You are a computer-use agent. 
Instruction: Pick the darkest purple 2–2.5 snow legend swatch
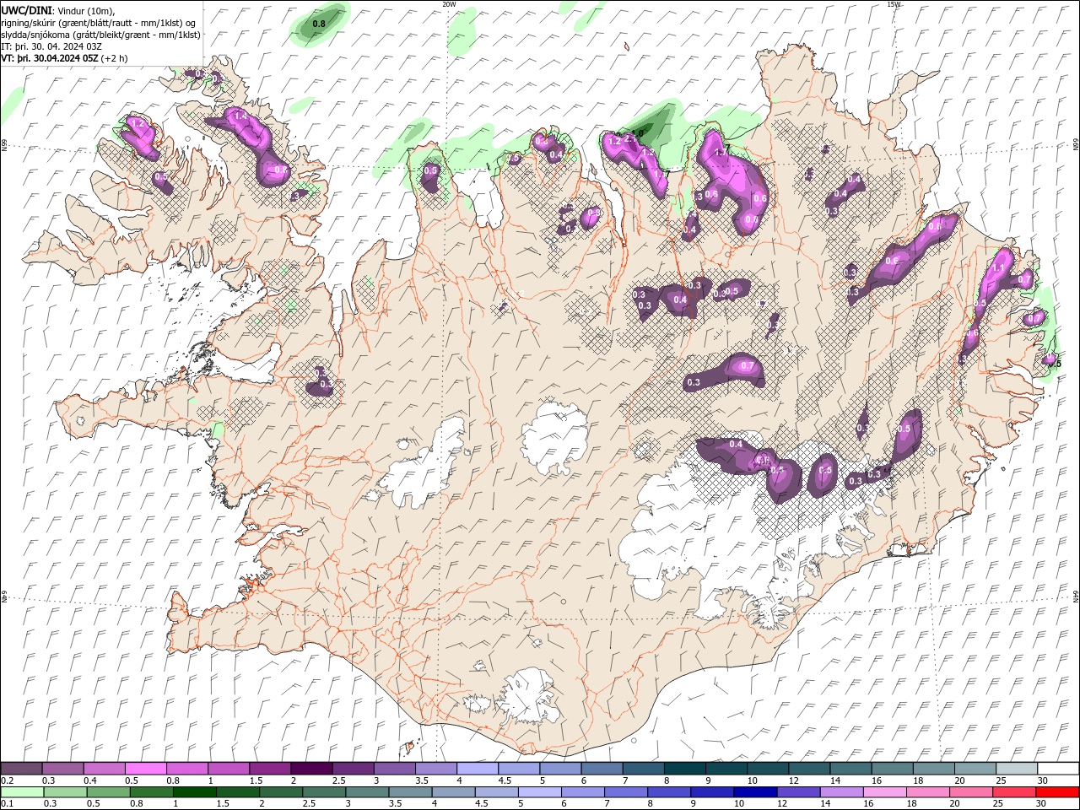click(310, 769)
